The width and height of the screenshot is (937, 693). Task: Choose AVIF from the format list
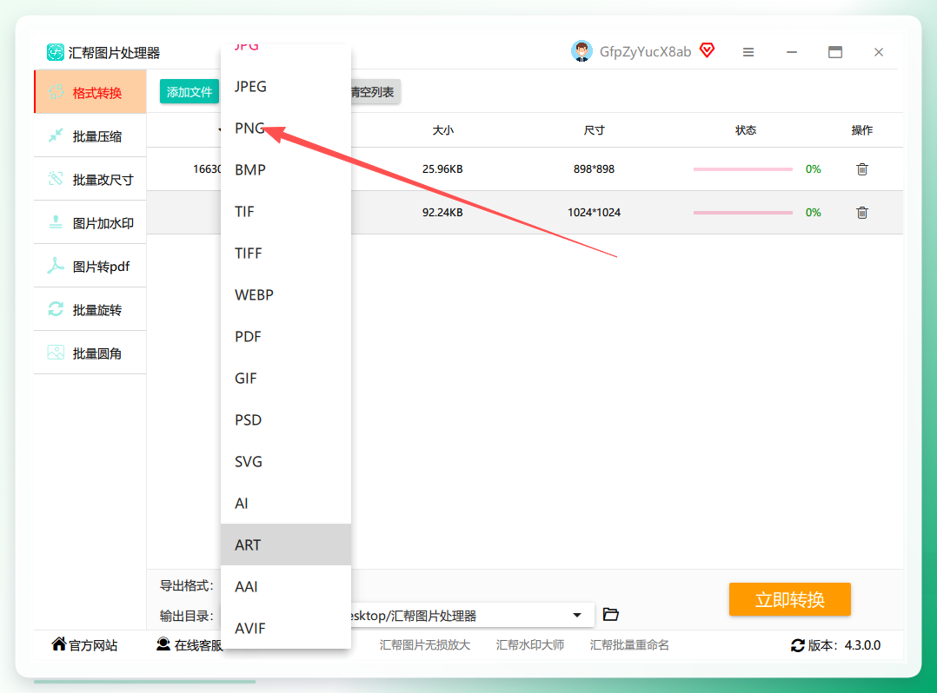[286, 628]
